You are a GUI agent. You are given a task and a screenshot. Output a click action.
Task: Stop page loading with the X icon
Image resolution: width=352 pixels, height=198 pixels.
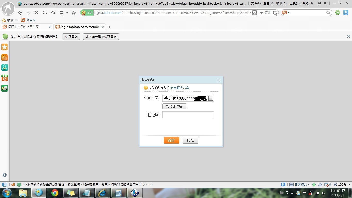click(36, 13)
